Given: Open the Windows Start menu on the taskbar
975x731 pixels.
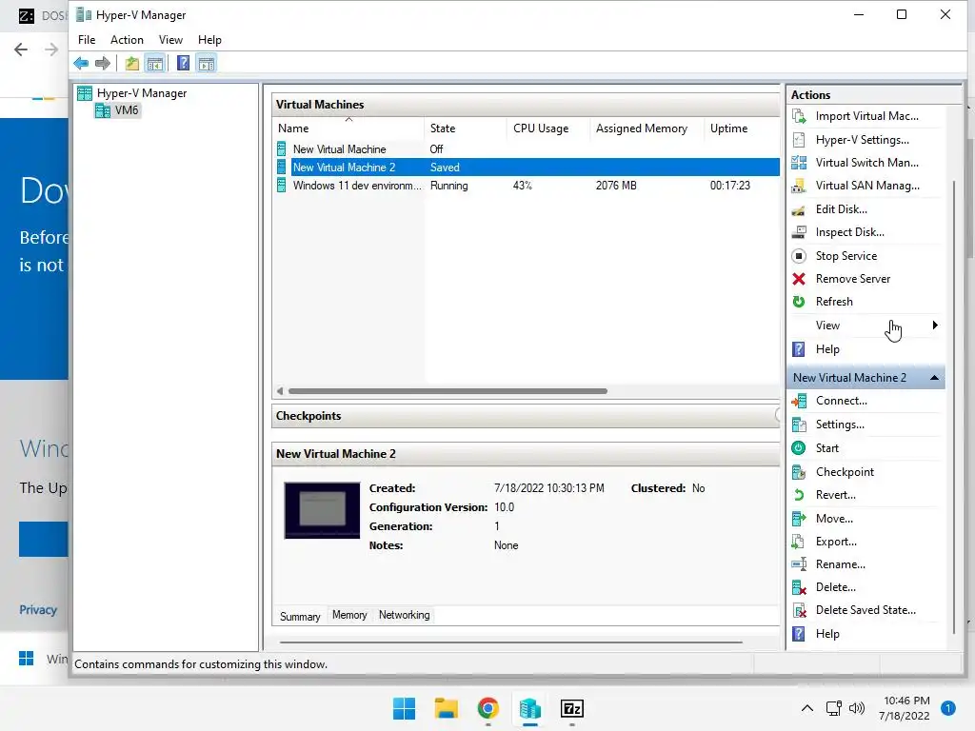Looking at the screenshot, I should pos(404,708).
